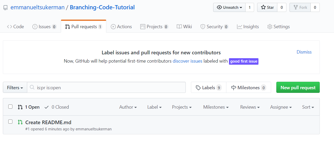Screen dimensions: 334x142
Task: Open the Milestones 0 page
Action: point(249,87)
